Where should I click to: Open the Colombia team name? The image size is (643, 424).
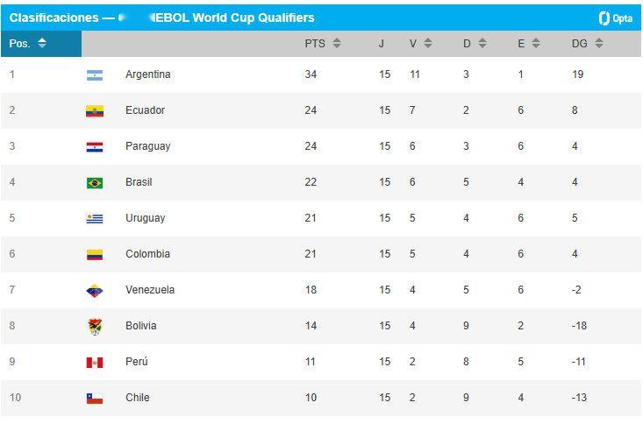tap(147, 254)
